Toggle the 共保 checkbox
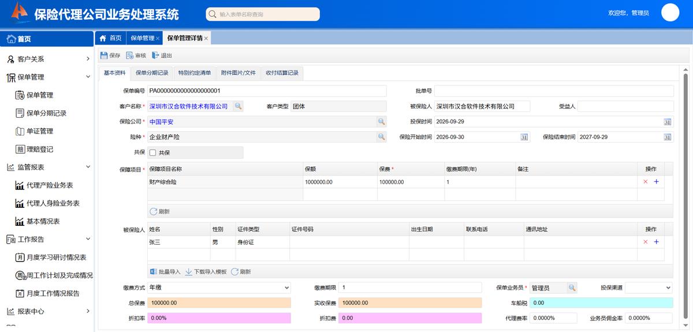Image resolution: width=693 pixels, height=332 pixels. tap(153, 152)
